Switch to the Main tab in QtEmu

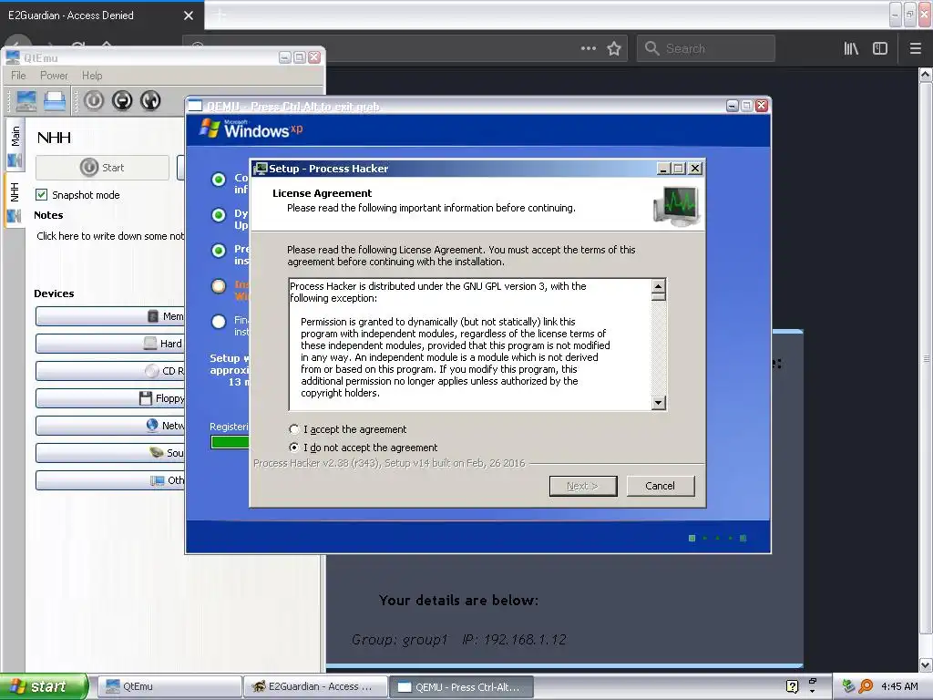(15, 144)
